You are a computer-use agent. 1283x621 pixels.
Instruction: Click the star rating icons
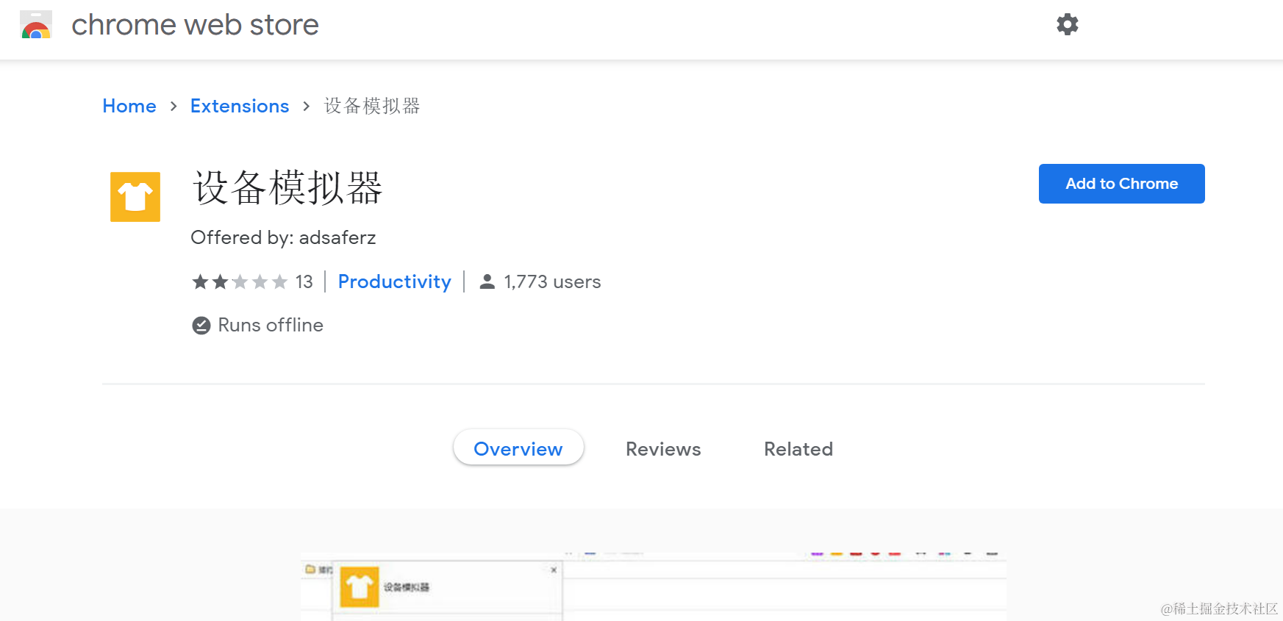pyautogui.click(x=239, y=281)
